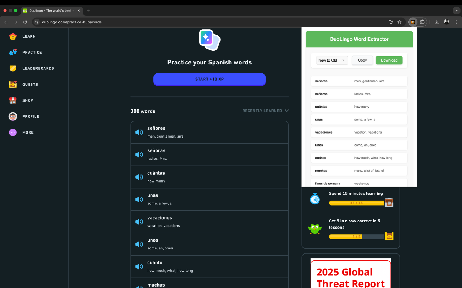Close the Duolingo browser tab
462x288 pixels.
click(x=79, y=10)
